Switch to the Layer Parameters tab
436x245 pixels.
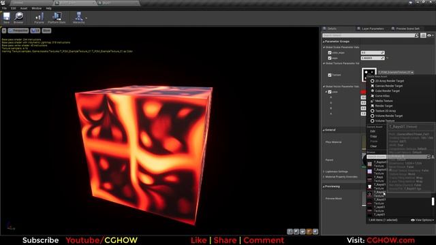coord(373,29)
